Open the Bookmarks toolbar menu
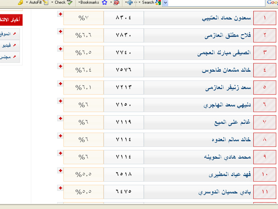 click(x=90, y=3)
